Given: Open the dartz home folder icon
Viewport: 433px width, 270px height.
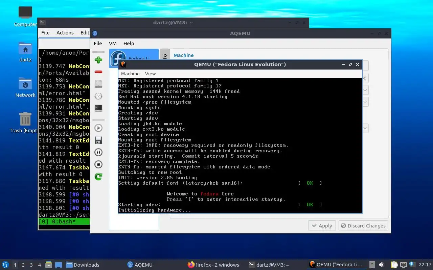Looking at the screenshot, I should (x=25, y=52).
